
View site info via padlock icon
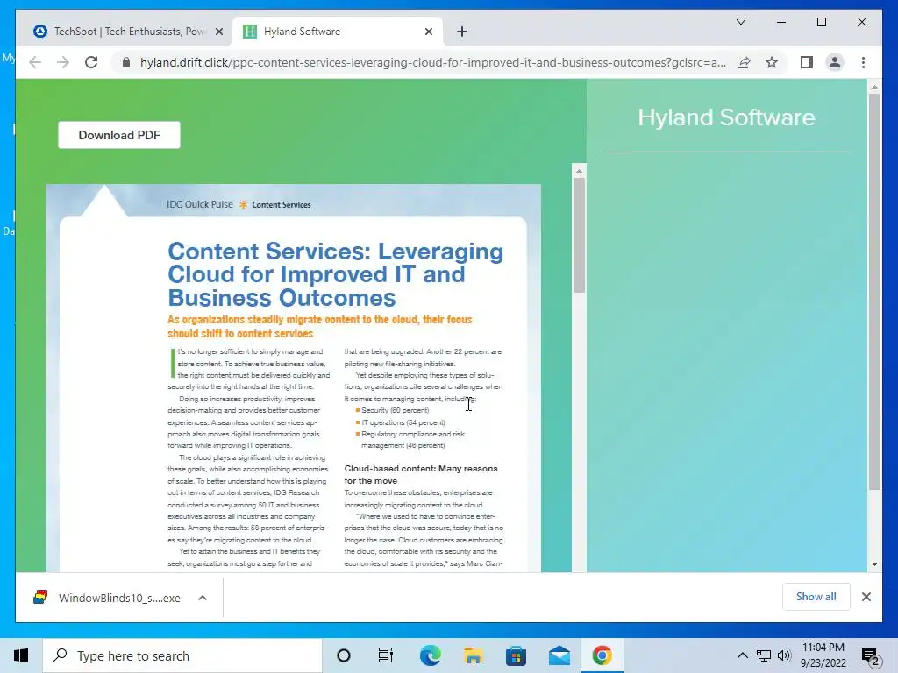click(126, 62)
